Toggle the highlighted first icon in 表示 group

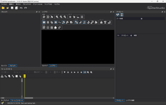[44, 22]
